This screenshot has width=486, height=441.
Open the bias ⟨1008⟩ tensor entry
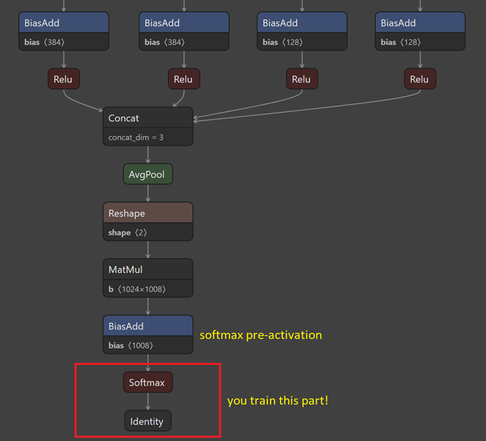tap(130, 345)
